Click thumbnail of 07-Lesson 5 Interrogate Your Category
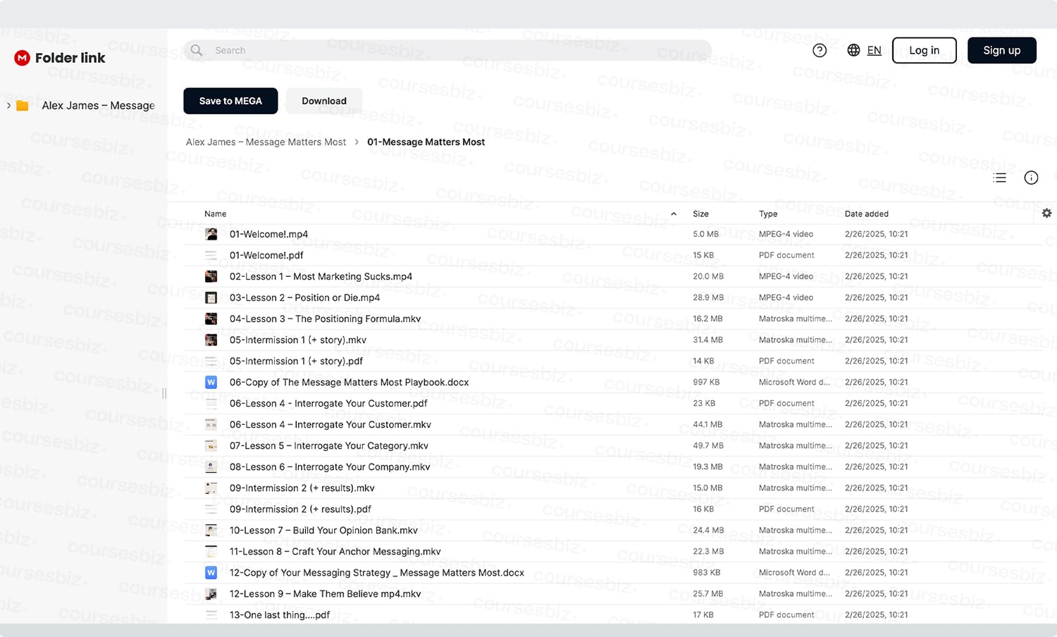This screenshot has height=637, width=1057. tap(211, 445)
